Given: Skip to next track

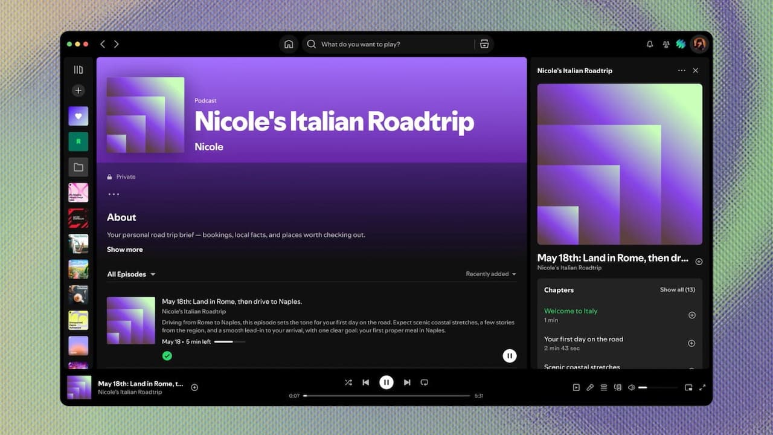Looking at the screenshot, I should [x=407, y=382].
